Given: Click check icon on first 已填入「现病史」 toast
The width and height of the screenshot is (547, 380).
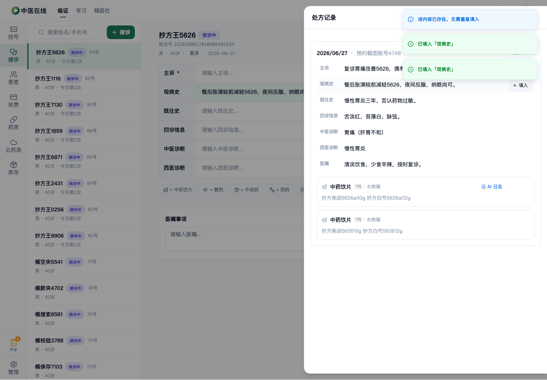Looking at the screenshot, I should point(411,44).
